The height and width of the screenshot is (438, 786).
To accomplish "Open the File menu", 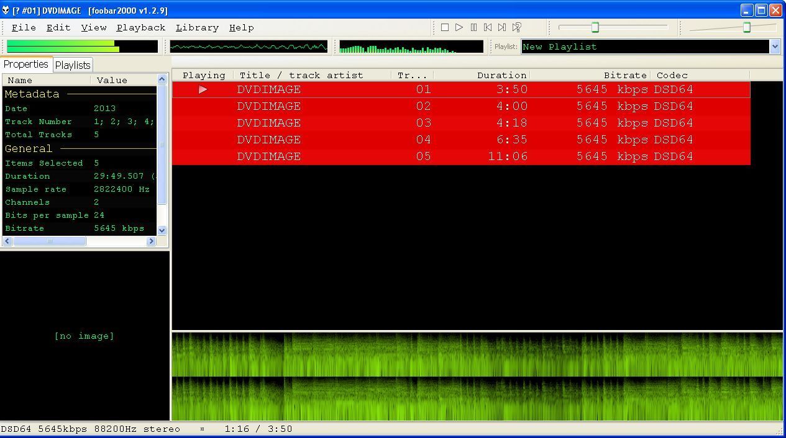I will click(x=24, y=27).
